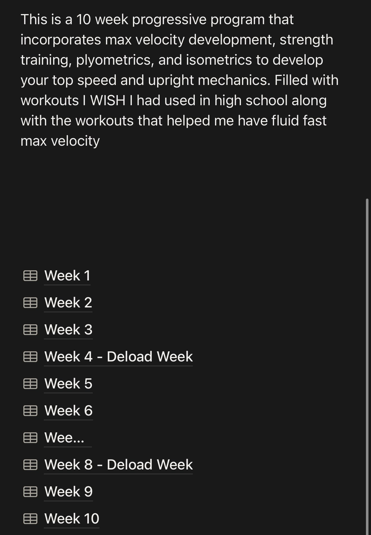This screenshot has width=371, height=535.
Task: Click the table icon beside Week 3
Action: point(30,330)
